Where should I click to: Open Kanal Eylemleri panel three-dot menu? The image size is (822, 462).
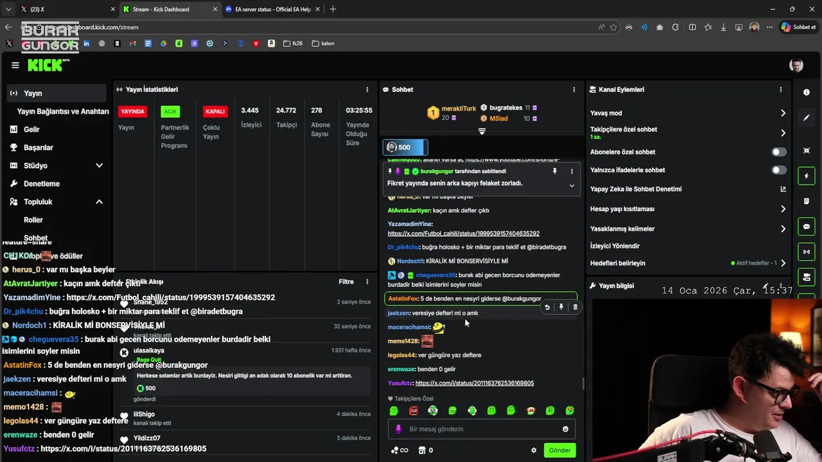[781, 90]
